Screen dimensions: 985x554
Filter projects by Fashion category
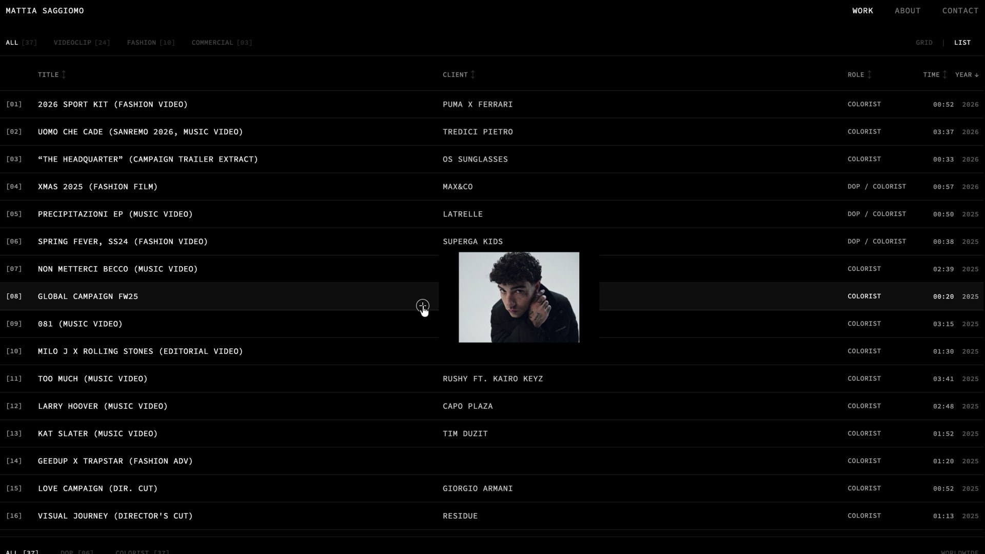[151, 43]
